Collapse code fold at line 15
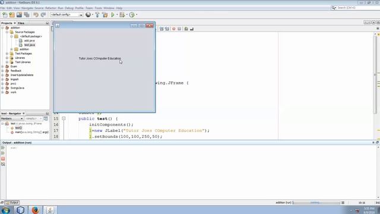This screenshot has width=380, height=214. click(x=64, y=119)
